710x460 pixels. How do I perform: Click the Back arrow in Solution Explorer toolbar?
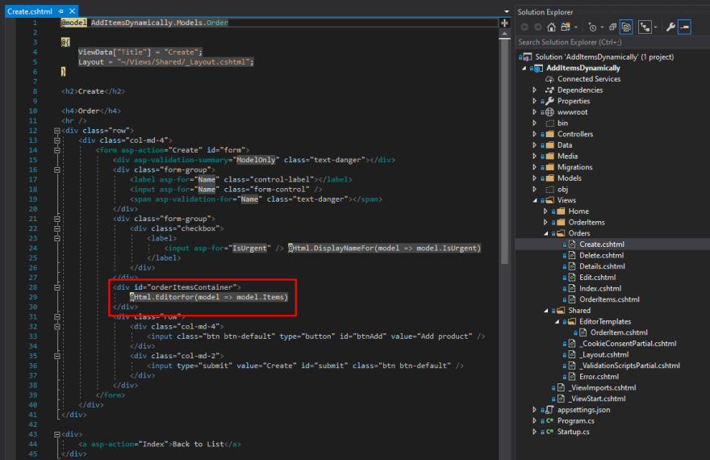pos(524,27)
